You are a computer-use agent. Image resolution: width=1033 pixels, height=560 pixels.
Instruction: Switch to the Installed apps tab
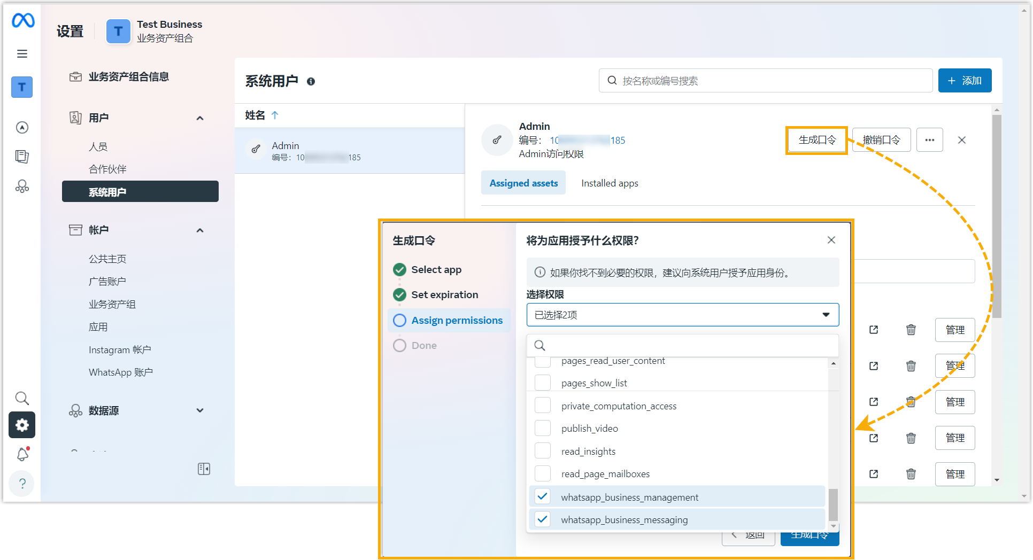(x=610, y=183)
